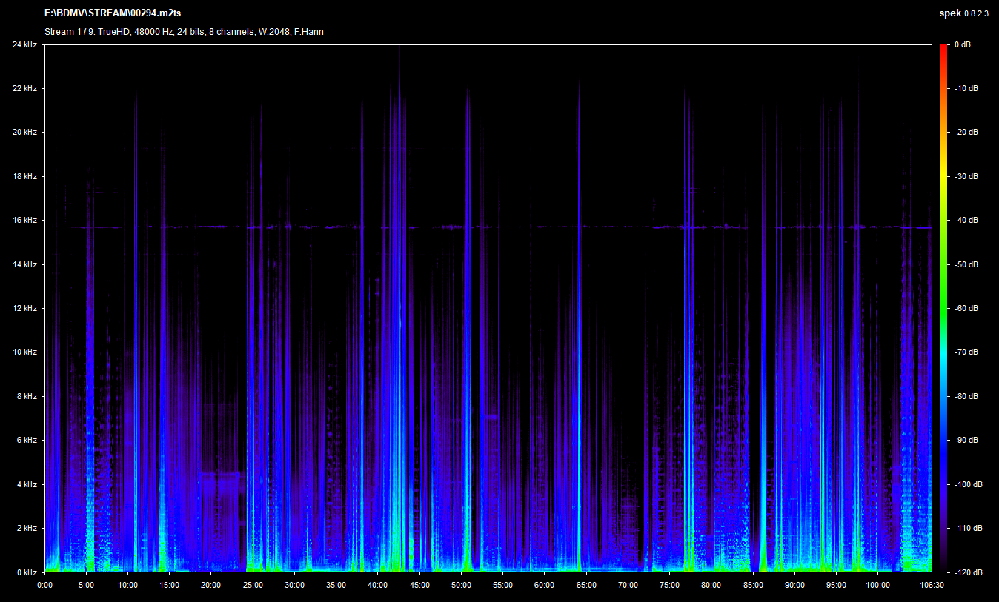Select the 85:00 time axis marker
The height and width of the screenshot is (602, 999).
click(x=753, y=585)
